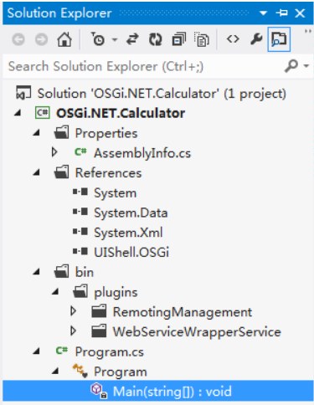Click the RemotingManagement folder icon
Screen dimensions: 314x405
[x=99, y=311]
